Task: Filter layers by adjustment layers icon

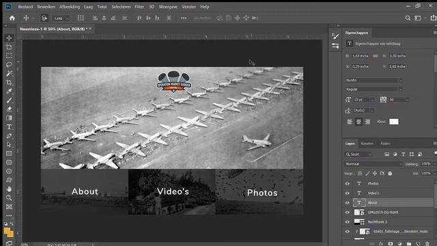Action: click(x=395, y=154)
